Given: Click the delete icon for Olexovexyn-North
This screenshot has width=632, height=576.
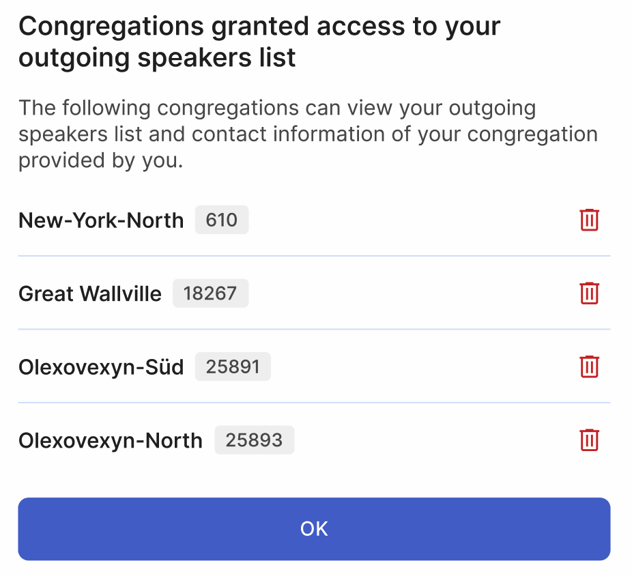Looking at the screenshot, I should click(590, 440).
